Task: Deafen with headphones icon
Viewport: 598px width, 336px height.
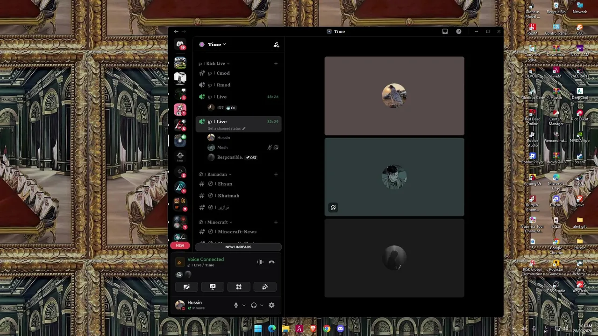Action: 254,305
